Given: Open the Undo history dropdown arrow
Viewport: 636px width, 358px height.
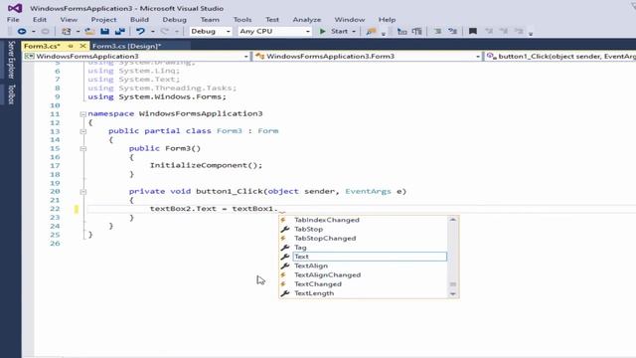Looking at the screenshot, I should (152, 31).
